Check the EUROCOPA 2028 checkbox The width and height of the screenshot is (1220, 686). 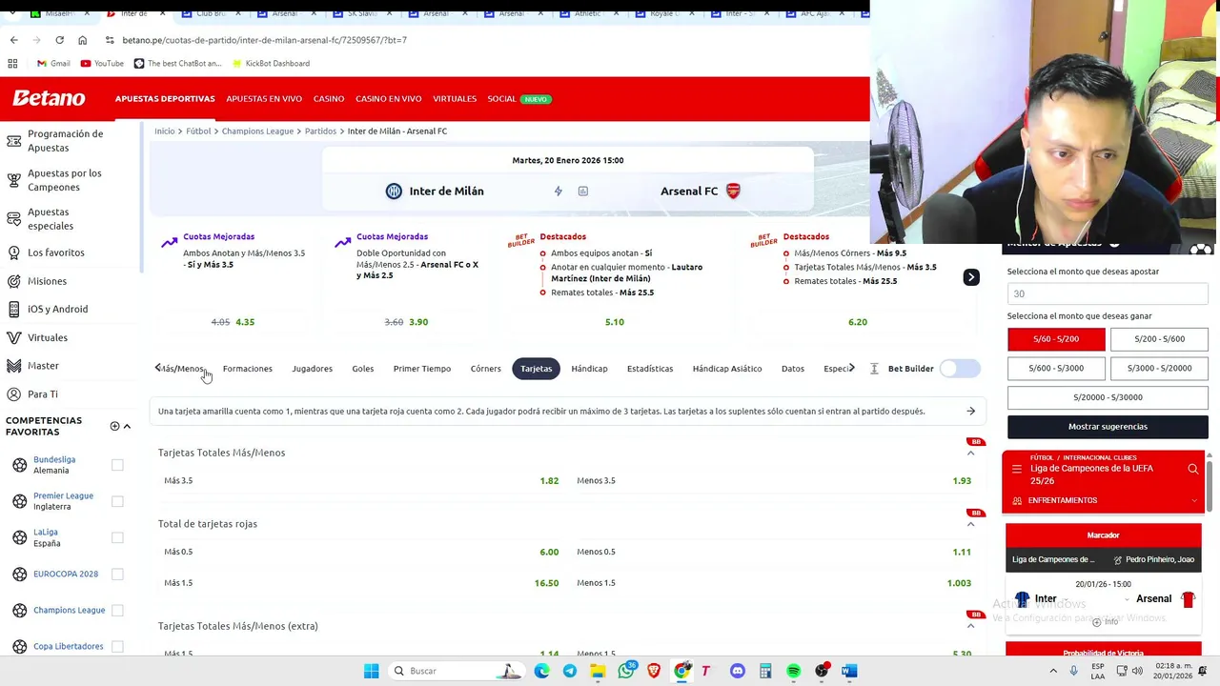[117, 574]
